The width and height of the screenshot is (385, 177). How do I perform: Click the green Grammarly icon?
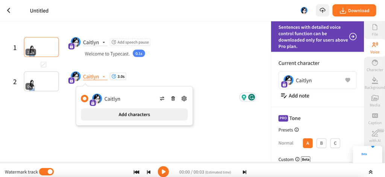[252, 97]
